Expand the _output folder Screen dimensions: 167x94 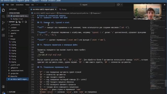click(x=13, y=27)
